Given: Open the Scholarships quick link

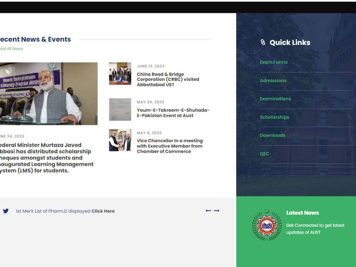Looking at the screenshot, I should [274, 117].
